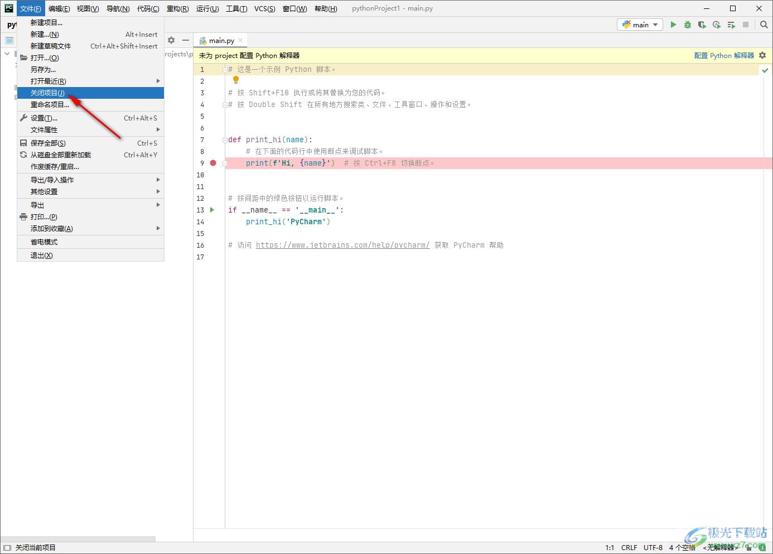Image resolution: width=773 pixels, height=554 pixels.
Task: Choose 作废缓存/重启... menu entry
Action: coord(90,166)
